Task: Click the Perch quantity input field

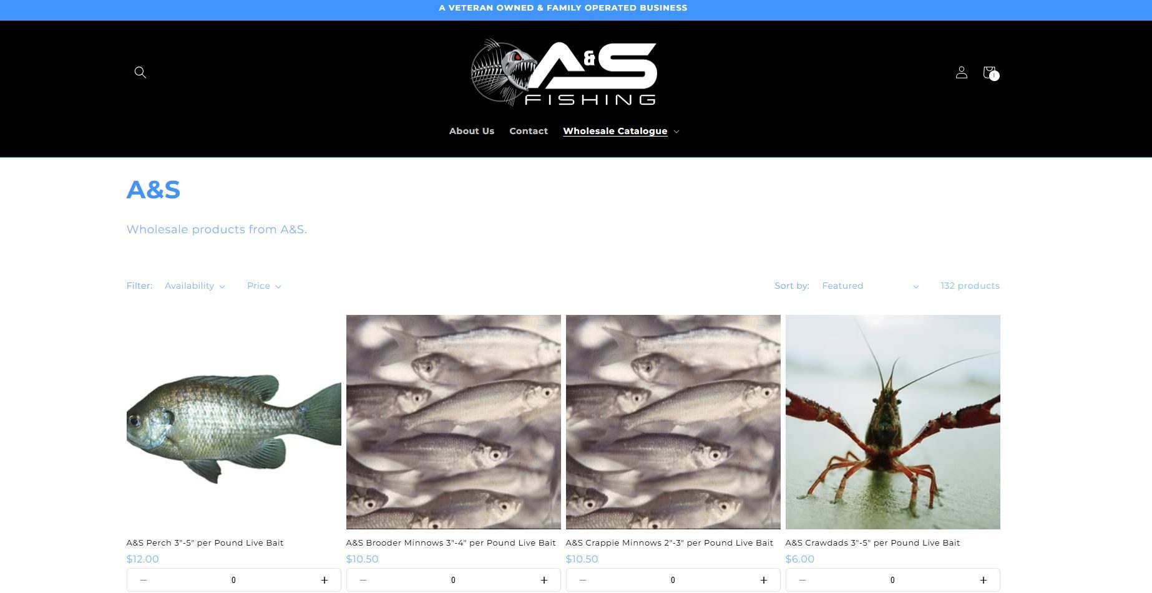Action: [x=233, y=580]
